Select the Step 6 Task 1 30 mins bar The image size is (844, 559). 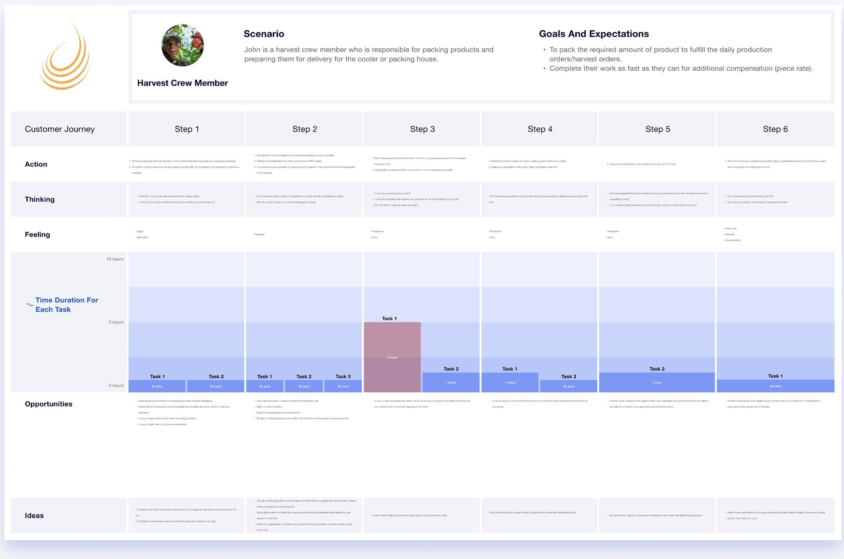pos(776,386)
